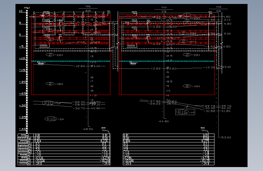The image size is (263, 171).
Task: Click scale tick label 10 at top
Action: pos(20,11)
